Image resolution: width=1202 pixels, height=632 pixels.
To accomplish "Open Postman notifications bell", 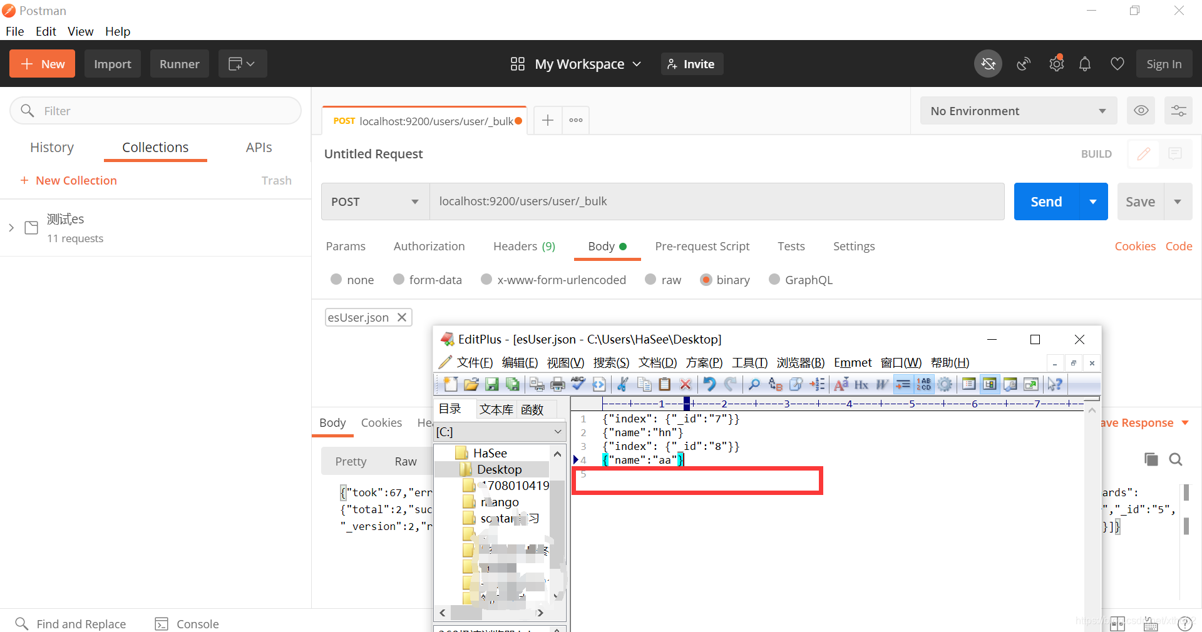I will (1085, 64).
